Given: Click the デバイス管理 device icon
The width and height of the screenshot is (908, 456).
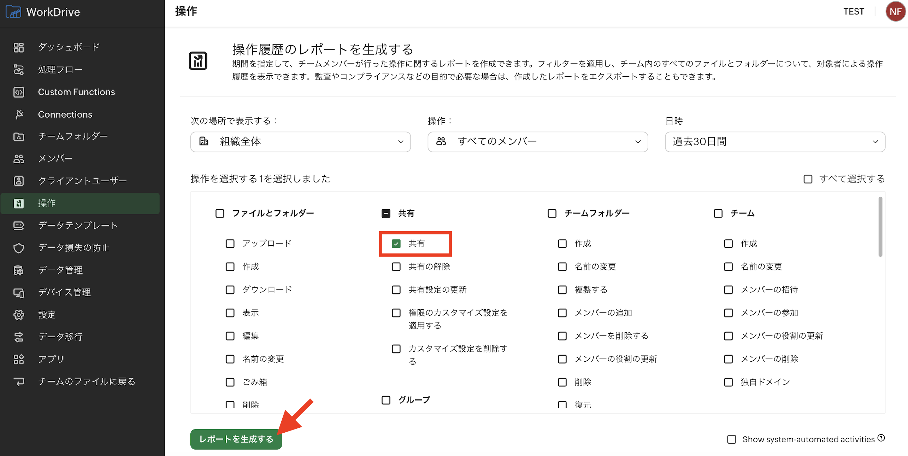Looking at the screenshot, I should click(19, 292).
